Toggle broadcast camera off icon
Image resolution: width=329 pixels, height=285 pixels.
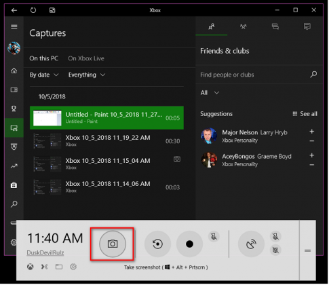click(x=275, y=250)
